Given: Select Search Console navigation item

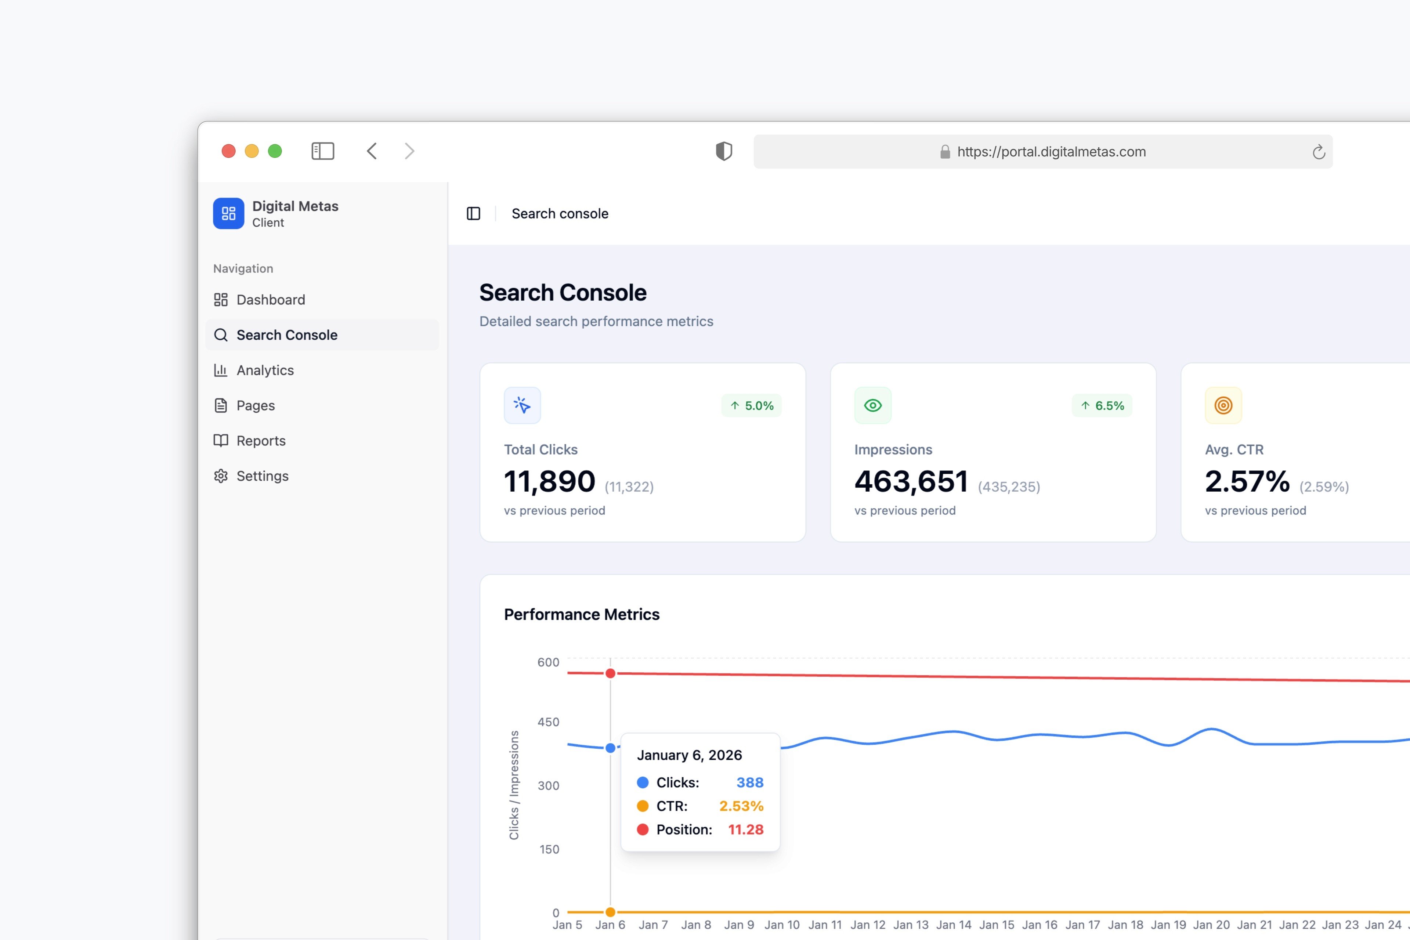Looking at the screenshot, I should 286,335.
